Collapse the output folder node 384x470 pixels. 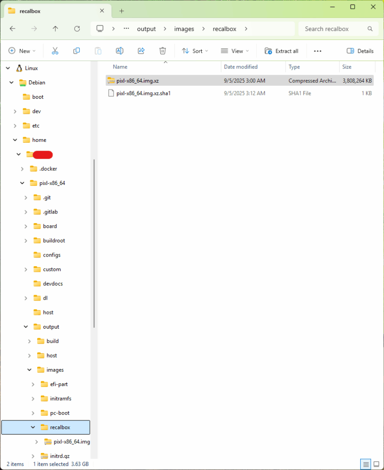pos(26,327)
